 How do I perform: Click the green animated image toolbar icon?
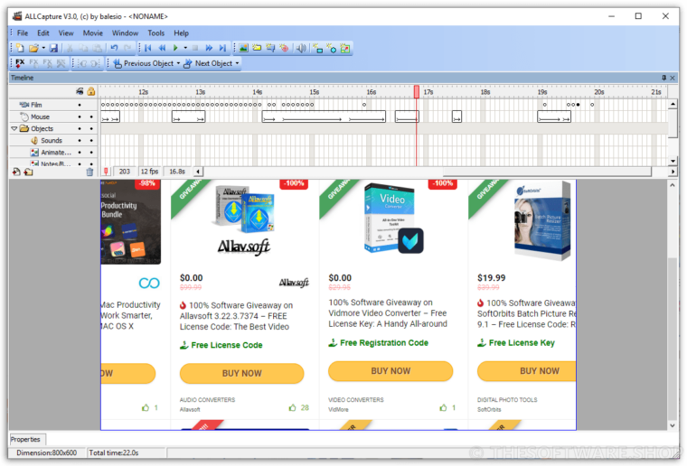345,48
